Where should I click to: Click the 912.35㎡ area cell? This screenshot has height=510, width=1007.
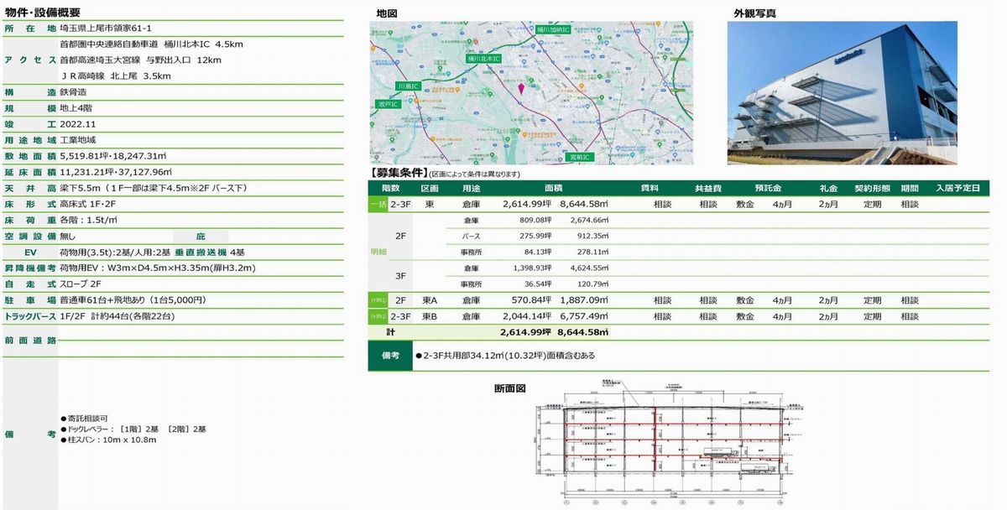click(590, 236)
